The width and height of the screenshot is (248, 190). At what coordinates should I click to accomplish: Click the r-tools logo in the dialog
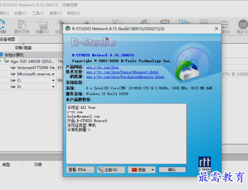coord(205,165)
